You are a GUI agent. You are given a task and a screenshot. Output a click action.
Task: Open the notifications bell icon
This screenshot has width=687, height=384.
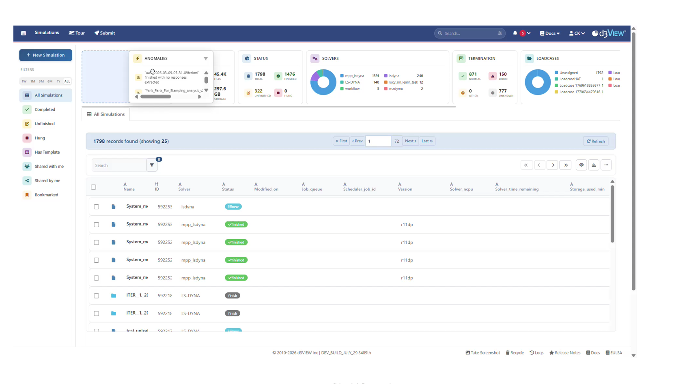pos(515,33)
